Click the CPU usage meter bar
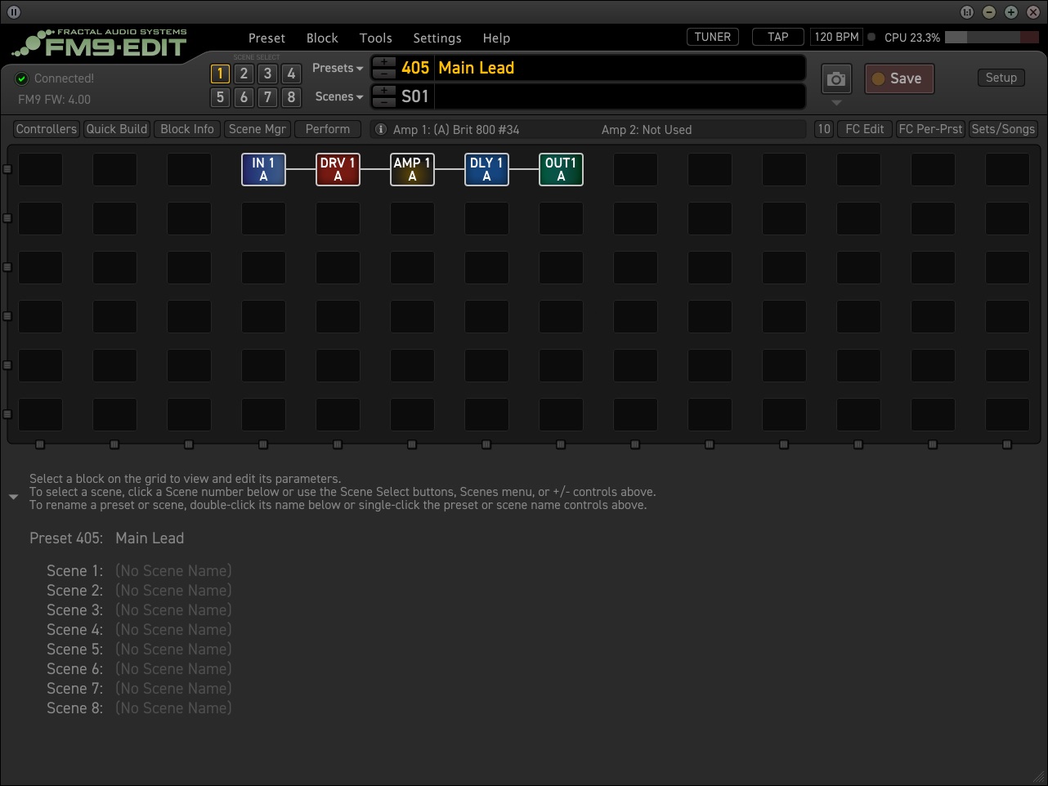The height and width of the screenshot is (786, 1048). (992, 38)
